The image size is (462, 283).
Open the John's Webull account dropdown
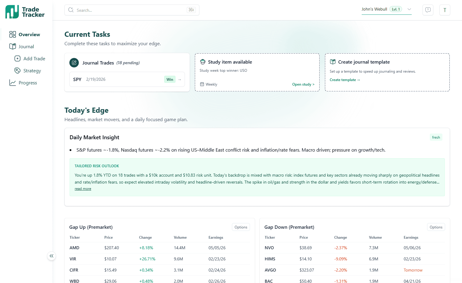click(409, 9)
